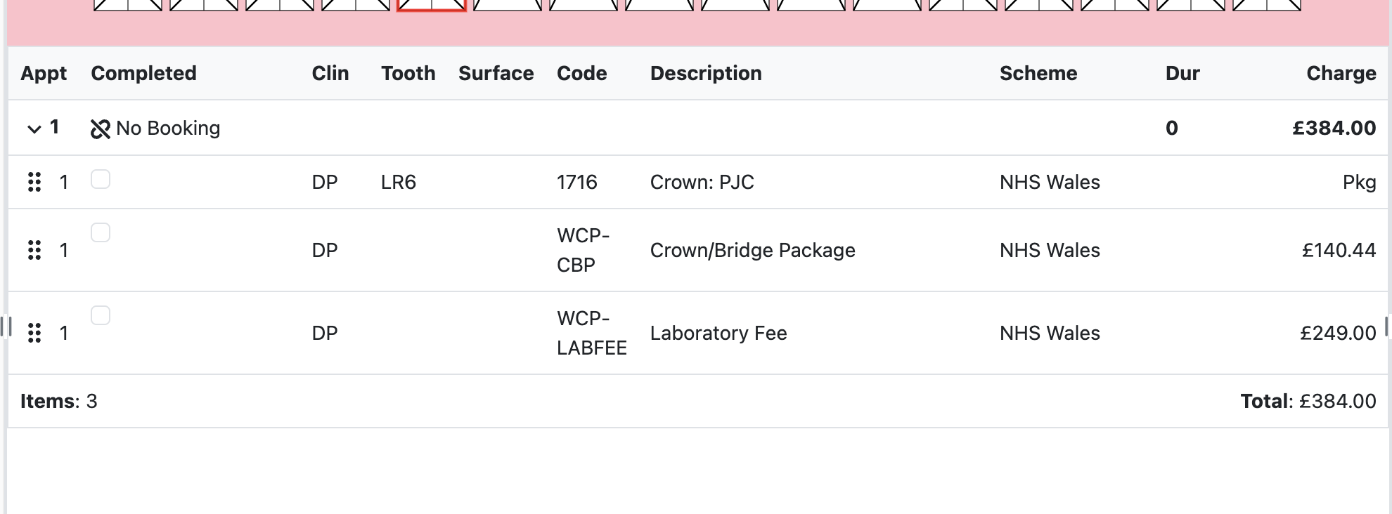This screenshot has height=514, width=1392.
Task: Tick completed checkbox for Crown/Bridge Package
Action: coord(101,232)
